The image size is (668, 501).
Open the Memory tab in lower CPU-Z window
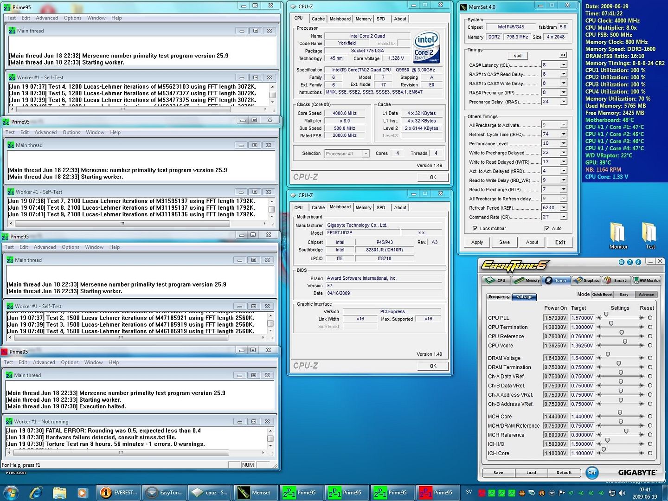click(363, 208)
